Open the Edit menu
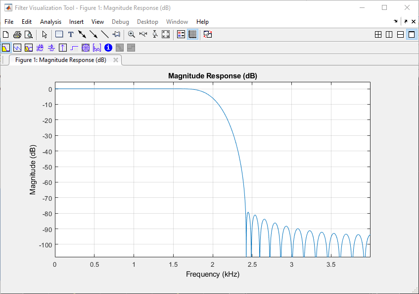The height and width of the screenshot is (294, 419). (27, 22)
